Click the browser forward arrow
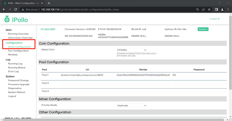This screenshot has height=121, width=232. (10, 10)
